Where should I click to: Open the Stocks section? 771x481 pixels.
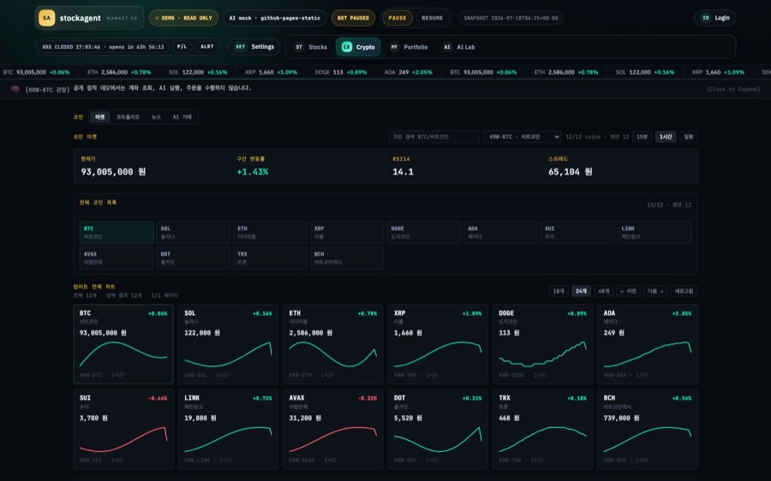coord(311,47)
